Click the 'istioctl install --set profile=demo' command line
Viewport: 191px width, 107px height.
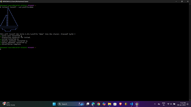[17, 7]
